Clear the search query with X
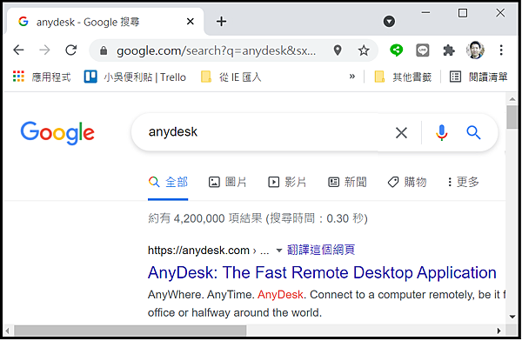 pos(401,133)
